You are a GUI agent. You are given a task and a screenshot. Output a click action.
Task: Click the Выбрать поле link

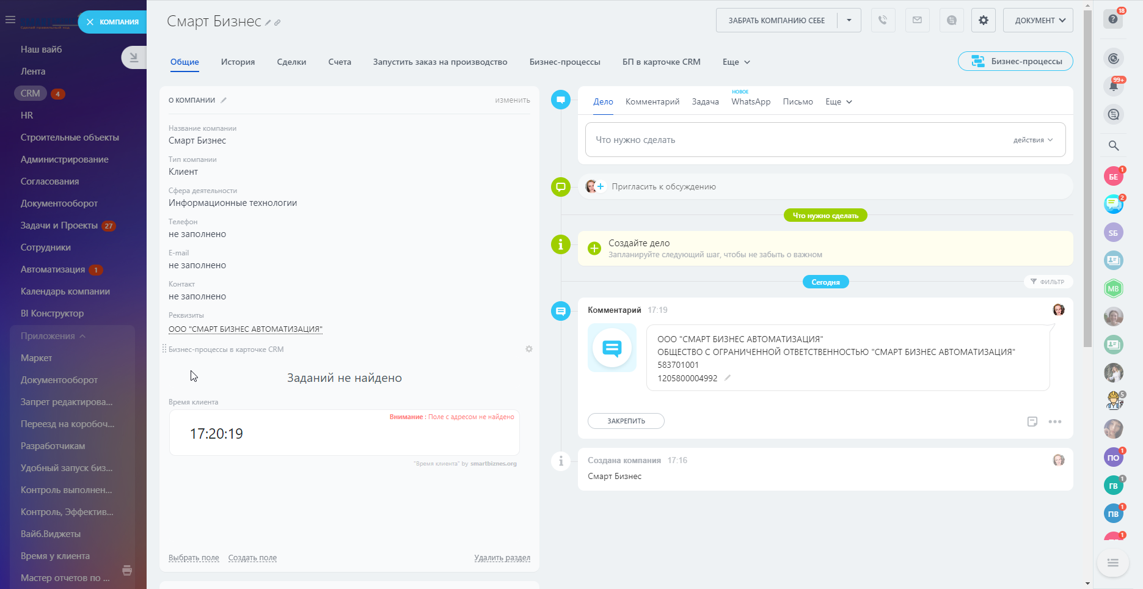tap(194, 558)
